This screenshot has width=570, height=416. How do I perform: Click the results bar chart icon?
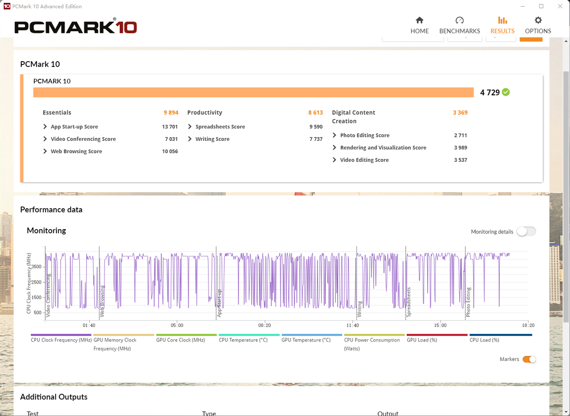502,20
